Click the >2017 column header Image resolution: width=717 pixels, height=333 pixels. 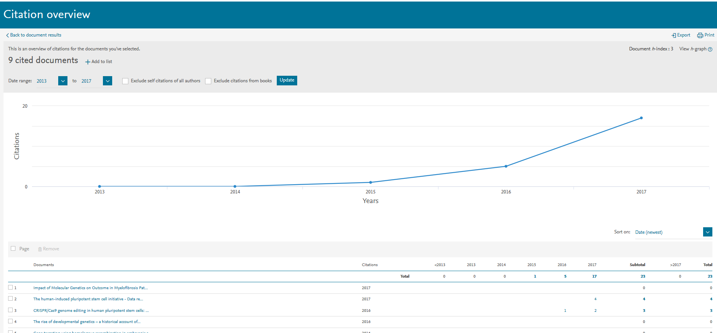(675, 265)
